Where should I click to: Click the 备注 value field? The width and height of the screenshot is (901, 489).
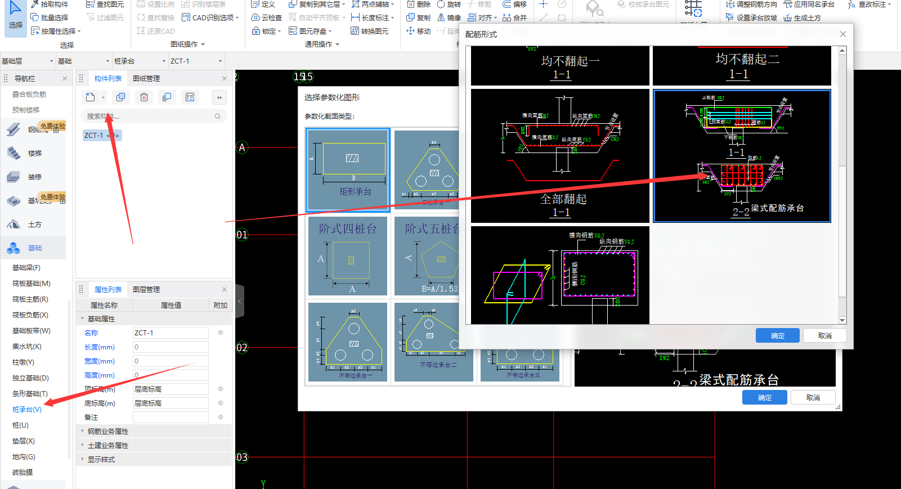(x=171, y=417)
